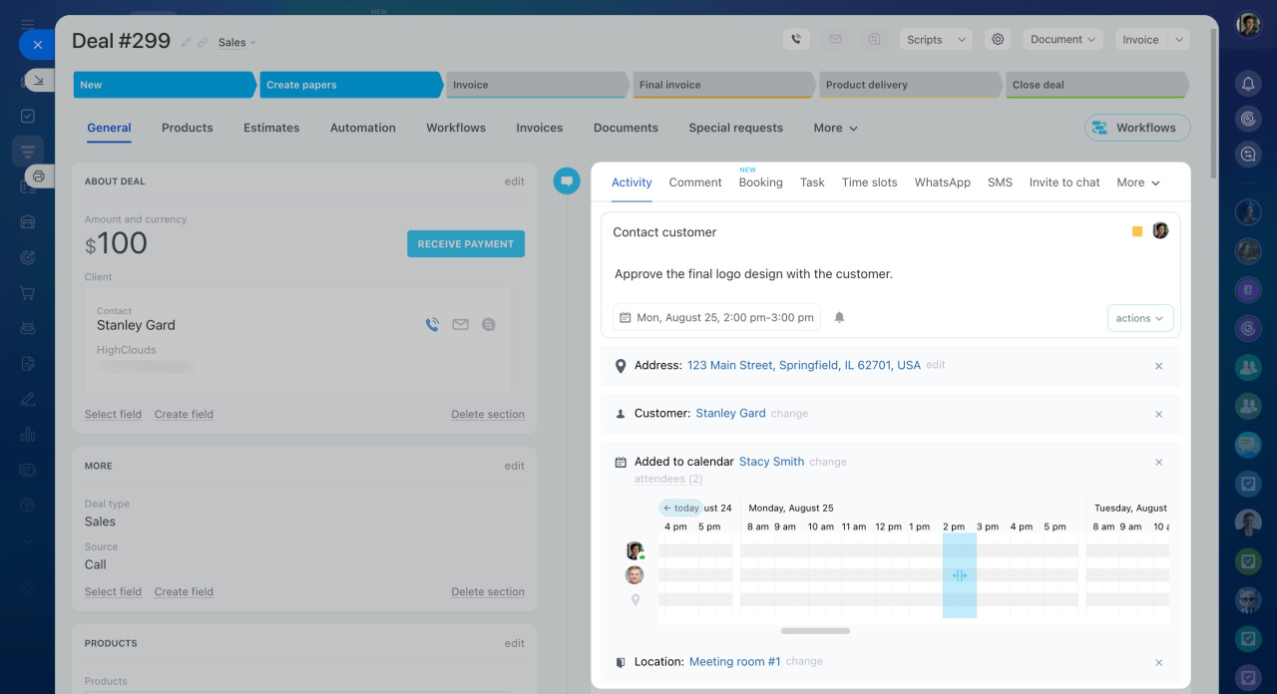Set deal stage to Create papers
Viewport: 1277px width, 694px height.
pos(351,85)
